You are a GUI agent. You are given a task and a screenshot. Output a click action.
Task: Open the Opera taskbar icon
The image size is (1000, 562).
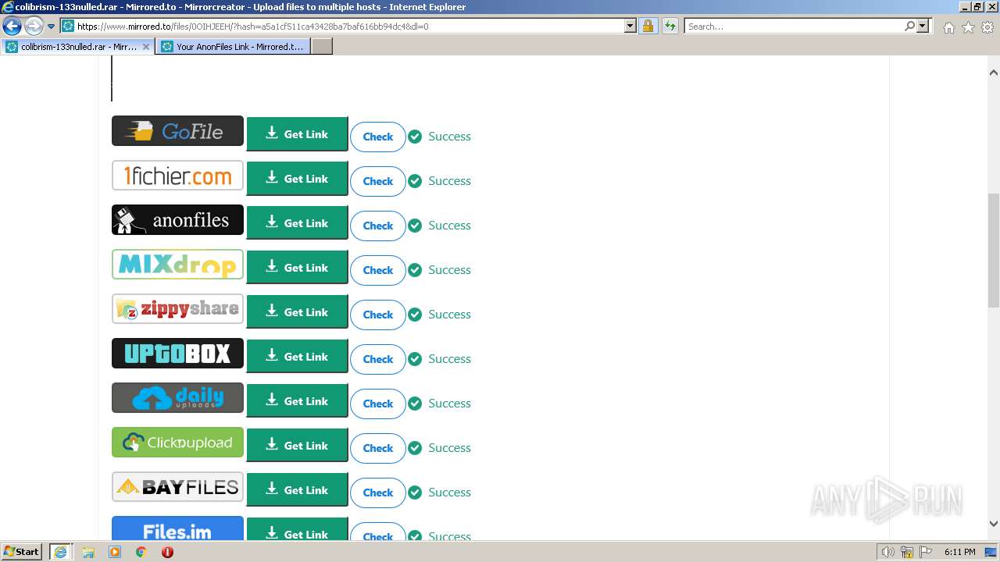[x=167, y=552]
